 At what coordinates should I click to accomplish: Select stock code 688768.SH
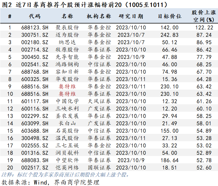coord(35,72)
